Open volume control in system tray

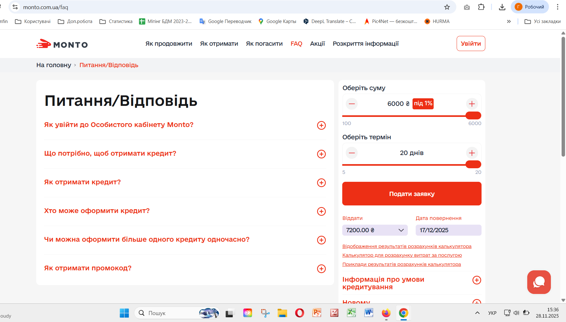pyautogui.click(x=516, y=313)
